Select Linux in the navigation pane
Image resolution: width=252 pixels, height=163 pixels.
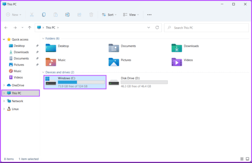click(x=15, y=109)
